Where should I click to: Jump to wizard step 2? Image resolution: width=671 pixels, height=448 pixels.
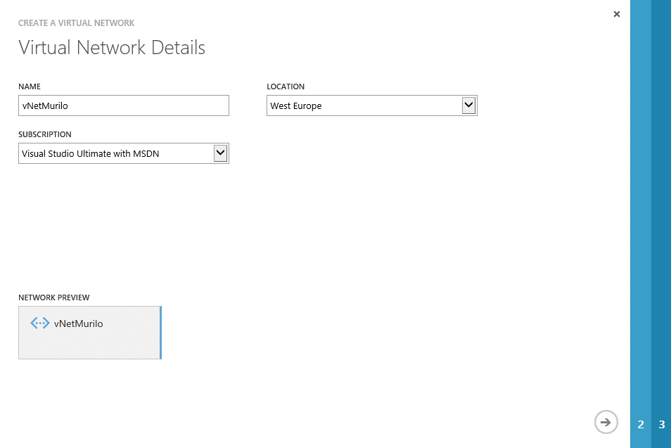[641, 425]
